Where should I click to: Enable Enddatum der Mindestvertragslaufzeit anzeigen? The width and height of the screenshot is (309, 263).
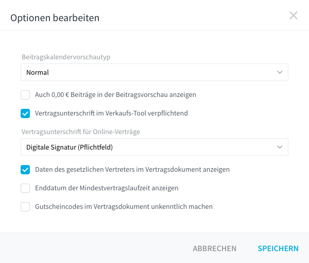point(25,188)
